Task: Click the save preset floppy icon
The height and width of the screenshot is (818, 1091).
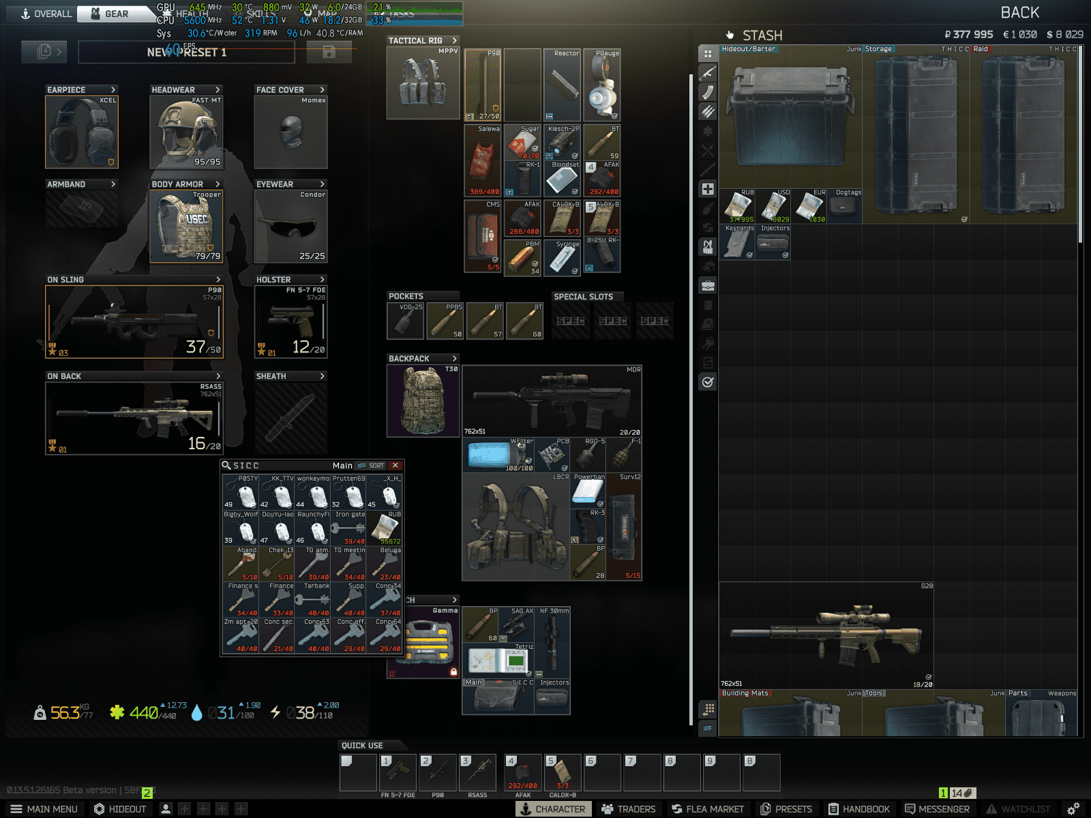Action: (329, 52)
